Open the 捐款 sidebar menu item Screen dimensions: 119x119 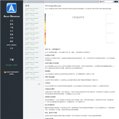(x=12, y=41)
